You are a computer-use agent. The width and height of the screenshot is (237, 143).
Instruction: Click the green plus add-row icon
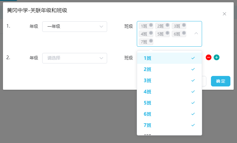tap(217, 57)
